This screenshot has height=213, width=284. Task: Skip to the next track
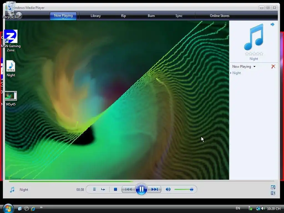click(154, 189)
